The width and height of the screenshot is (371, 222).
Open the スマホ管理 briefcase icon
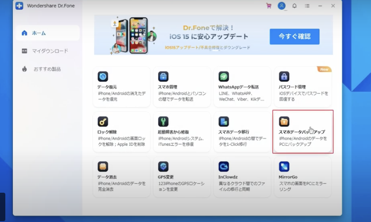click(163, 76)
